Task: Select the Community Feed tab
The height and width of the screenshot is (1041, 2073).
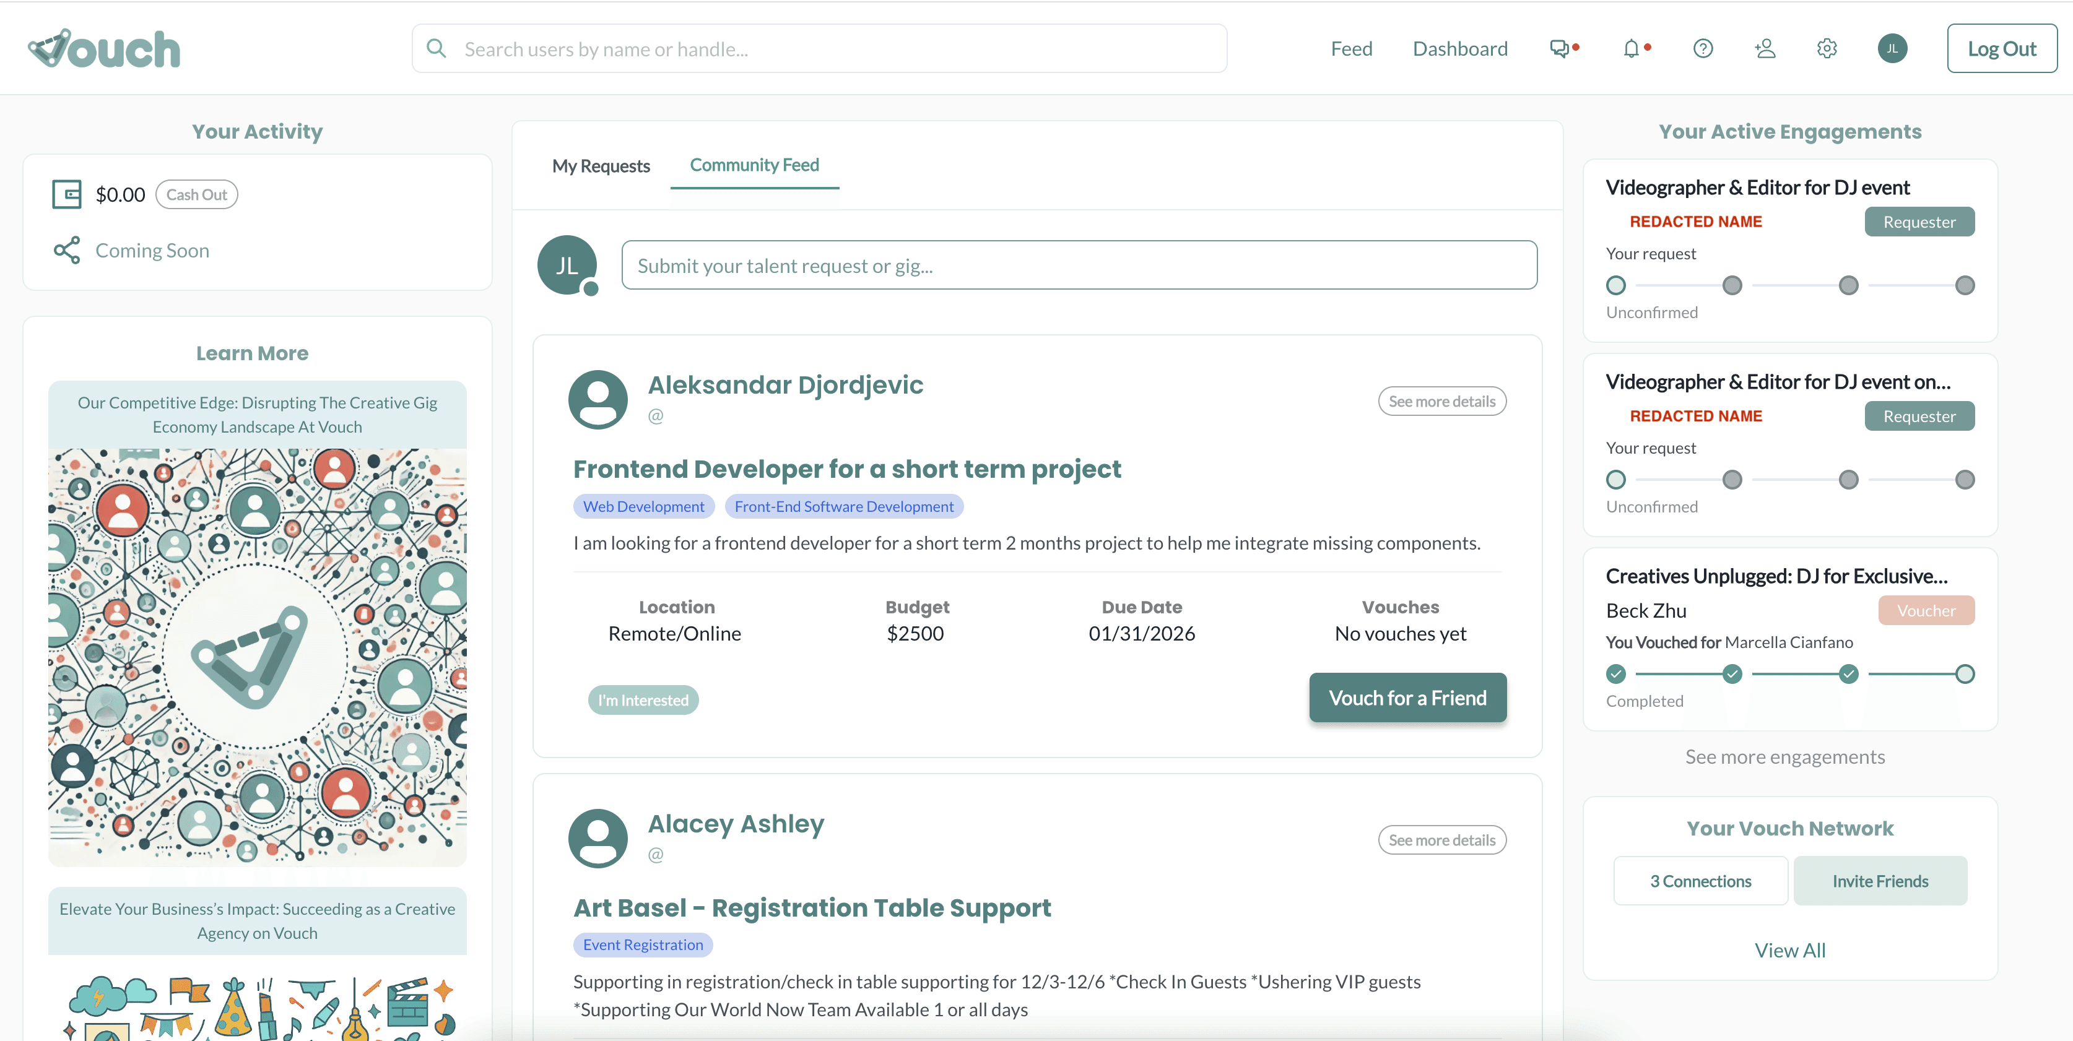Action: click(x=754, y=165)
